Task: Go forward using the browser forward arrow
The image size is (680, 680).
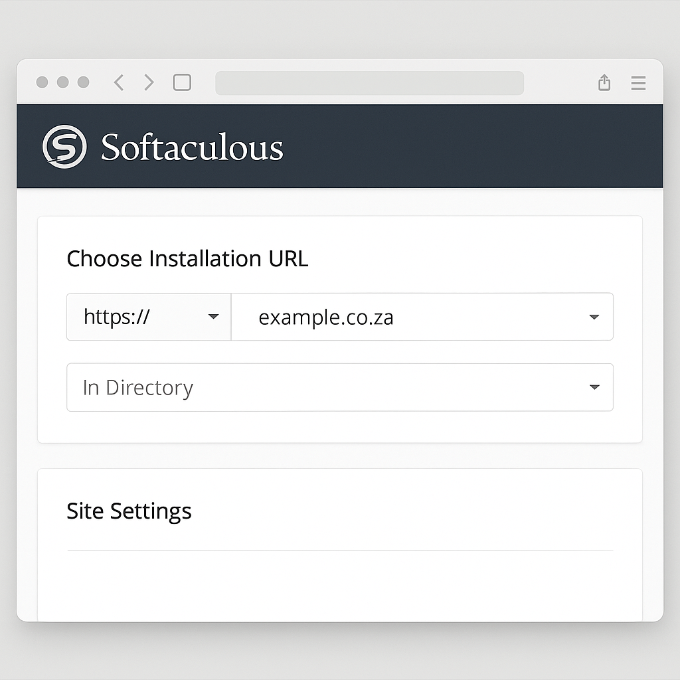Action: point(149,82)
